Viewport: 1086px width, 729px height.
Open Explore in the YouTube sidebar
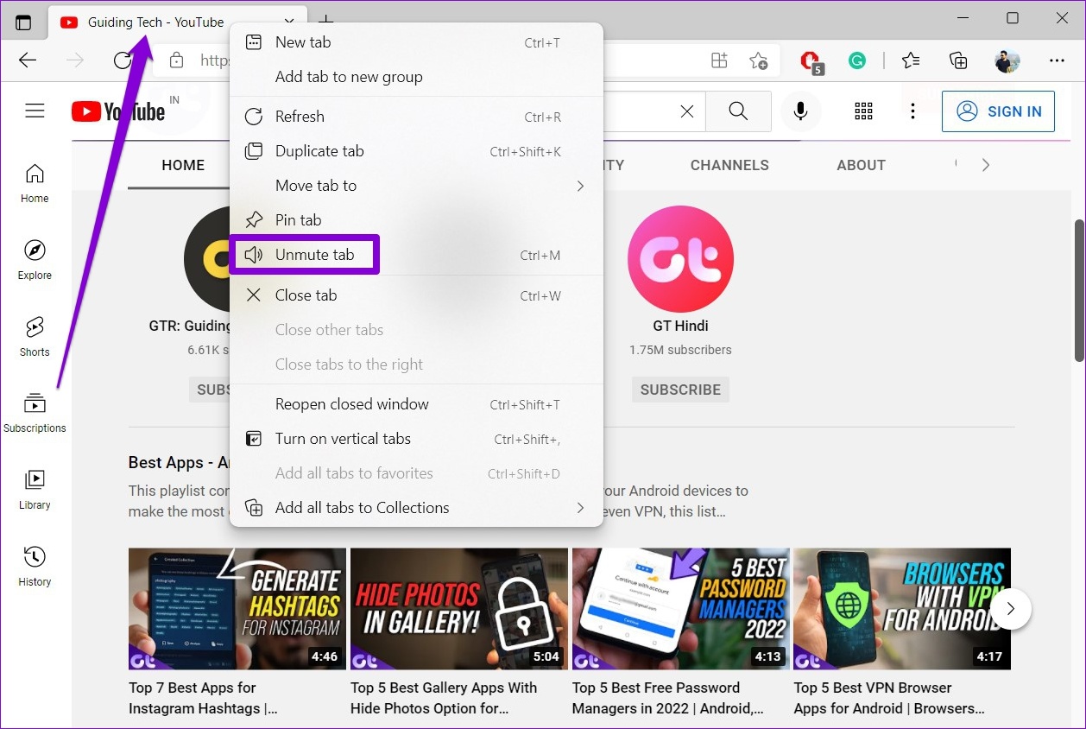pos(35,261)
